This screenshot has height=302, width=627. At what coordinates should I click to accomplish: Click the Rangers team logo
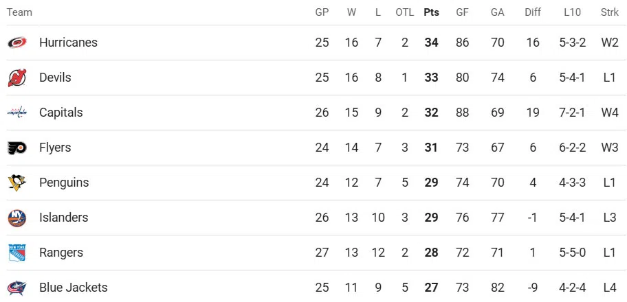point(17,253)
